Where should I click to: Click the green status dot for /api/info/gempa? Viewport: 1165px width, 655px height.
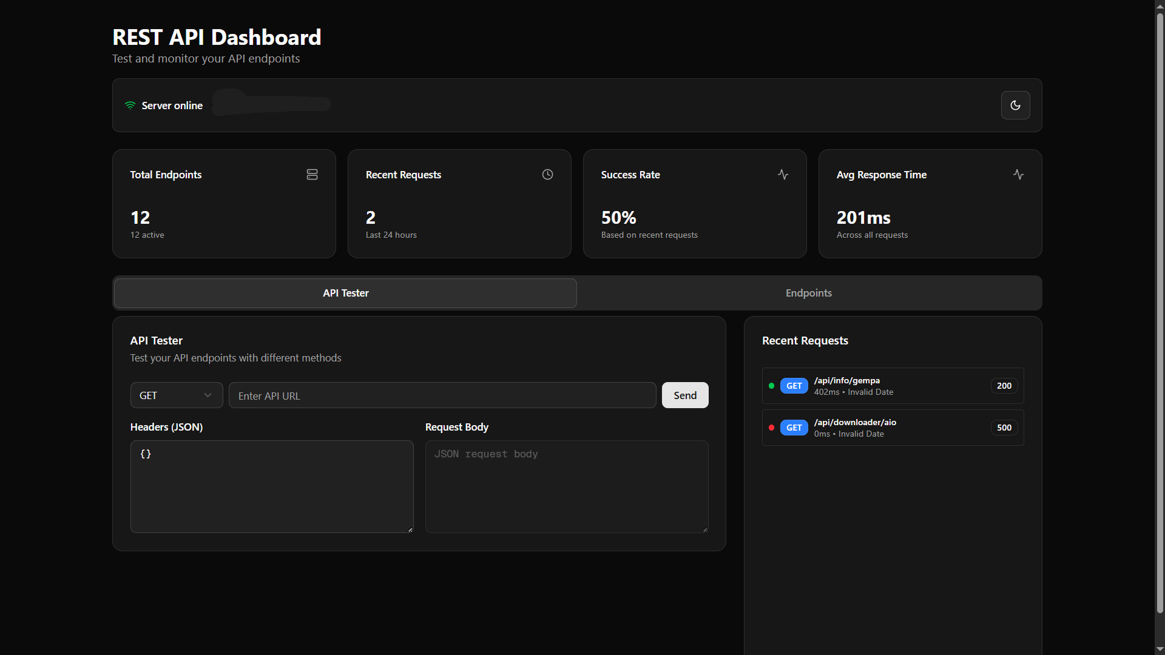pos(771,386)
